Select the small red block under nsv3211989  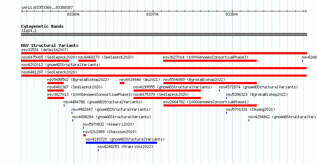tap(84, 135)
